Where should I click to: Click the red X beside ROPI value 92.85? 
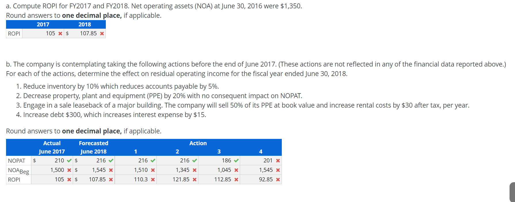[277, 179]
